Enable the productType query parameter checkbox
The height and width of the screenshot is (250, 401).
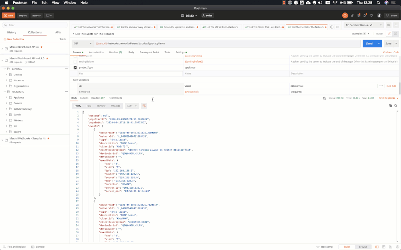pos(75,67)
